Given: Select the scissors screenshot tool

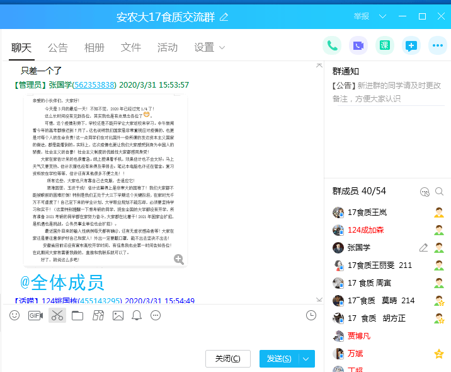Looking at the screenshot, I should tap(57, 315).
